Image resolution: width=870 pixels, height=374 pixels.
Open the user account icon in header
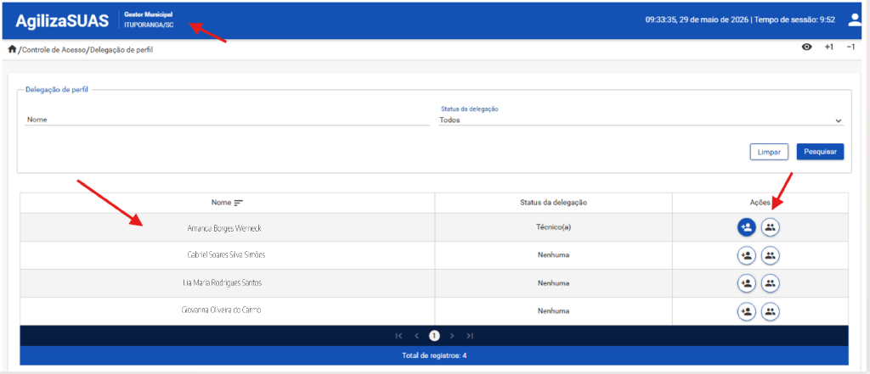[855, 20]
